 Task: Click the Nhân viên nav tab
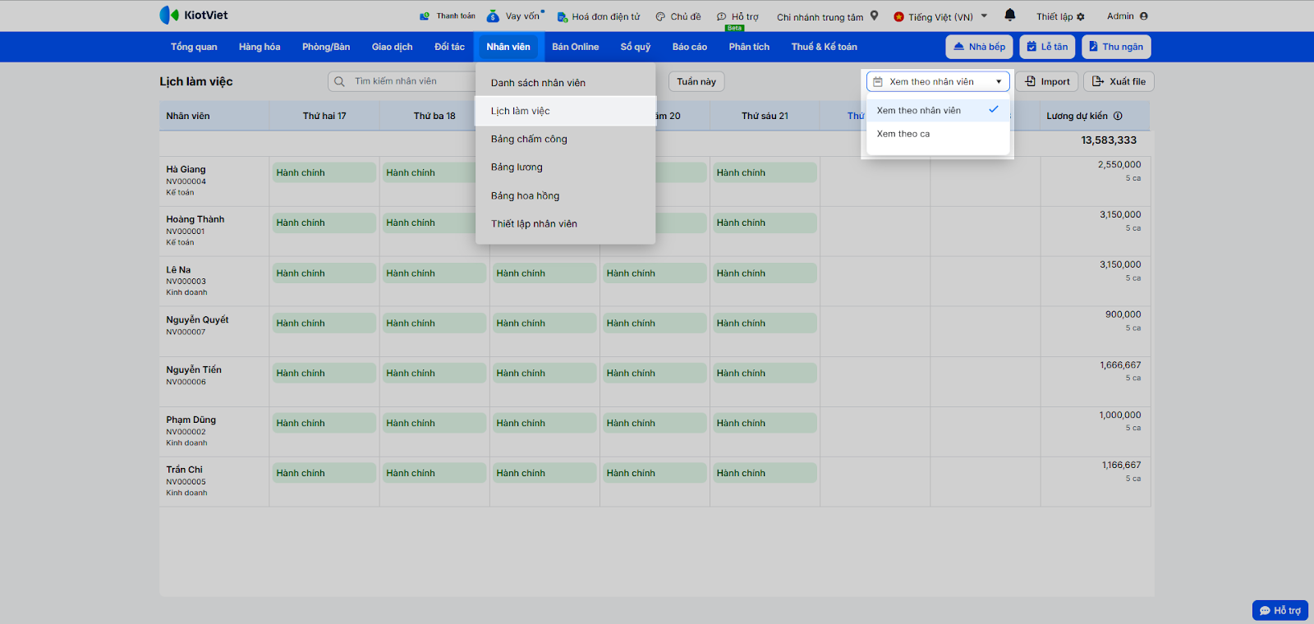click(x=508, y=47)
